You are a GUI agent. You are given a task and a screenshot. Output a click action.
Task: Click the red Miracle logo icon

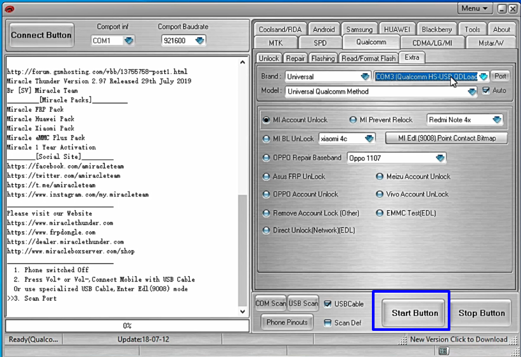(x=9, y=9)
